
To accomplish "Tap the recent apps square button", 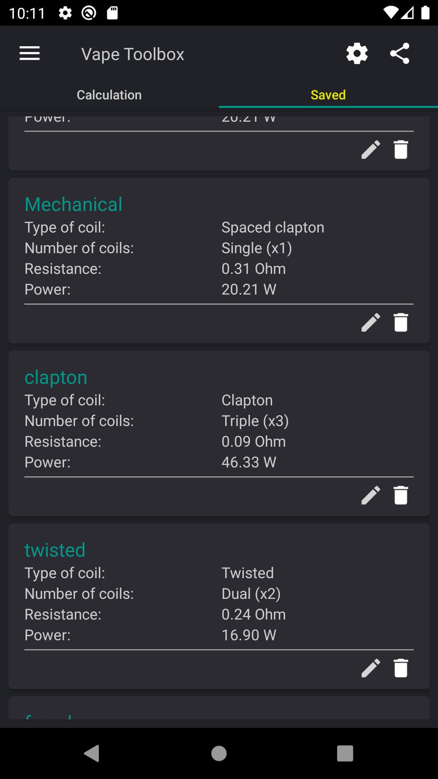I will (x=345, y=753).
